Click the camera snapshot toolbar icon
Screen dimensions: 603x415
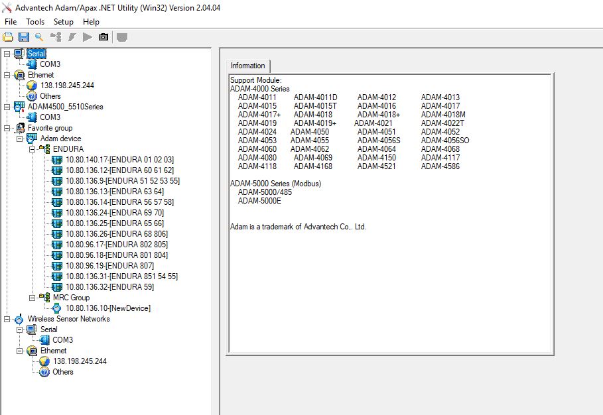coord(103,37)
